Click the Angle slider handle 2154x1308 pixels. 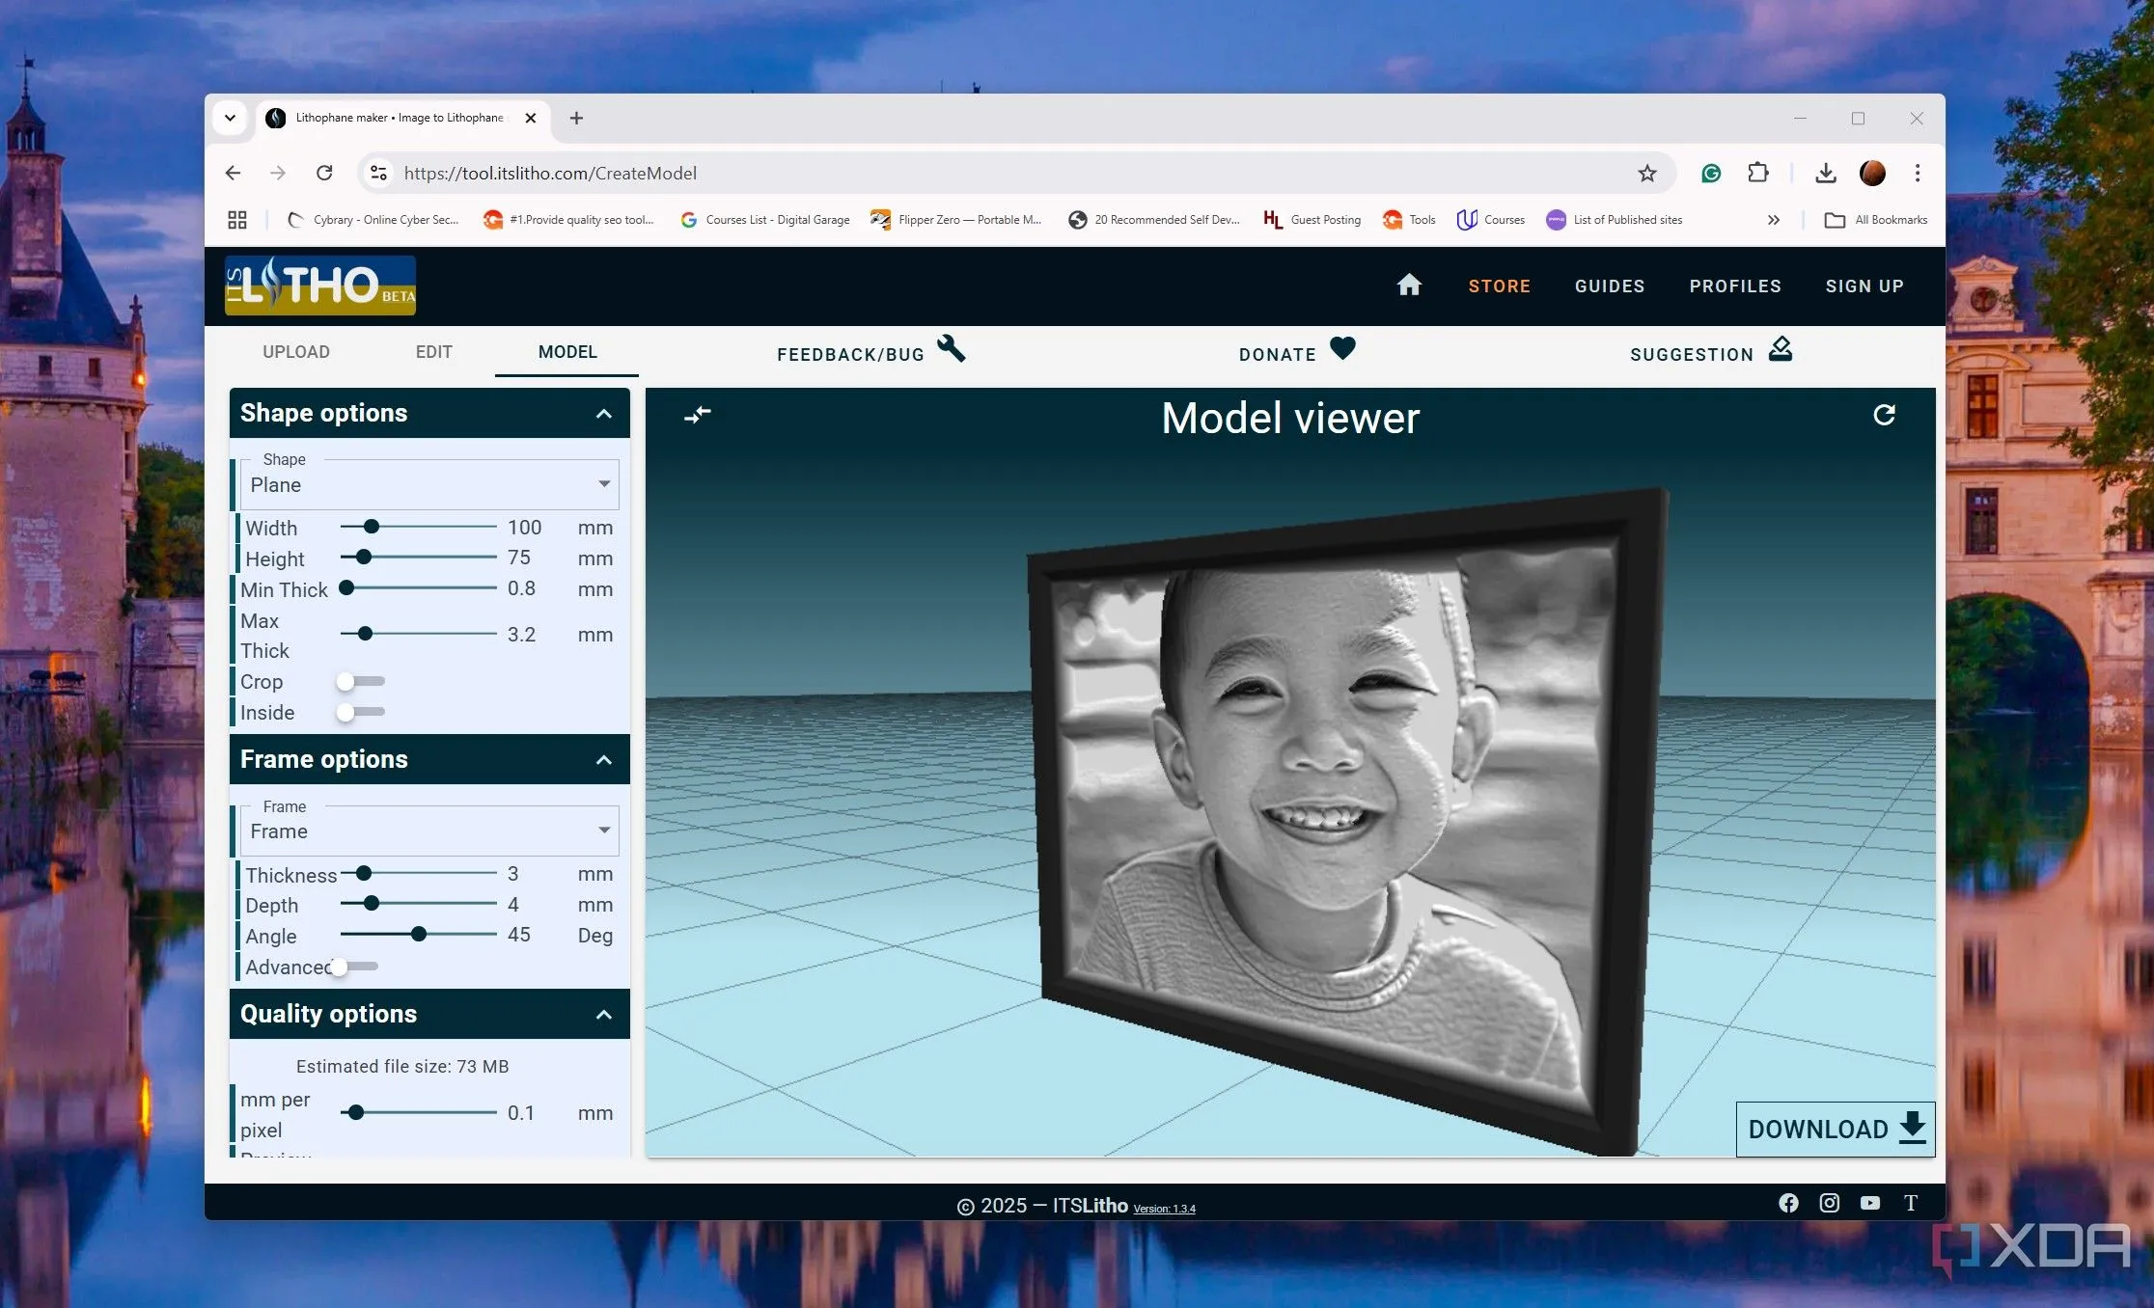[x=419, y=934]
